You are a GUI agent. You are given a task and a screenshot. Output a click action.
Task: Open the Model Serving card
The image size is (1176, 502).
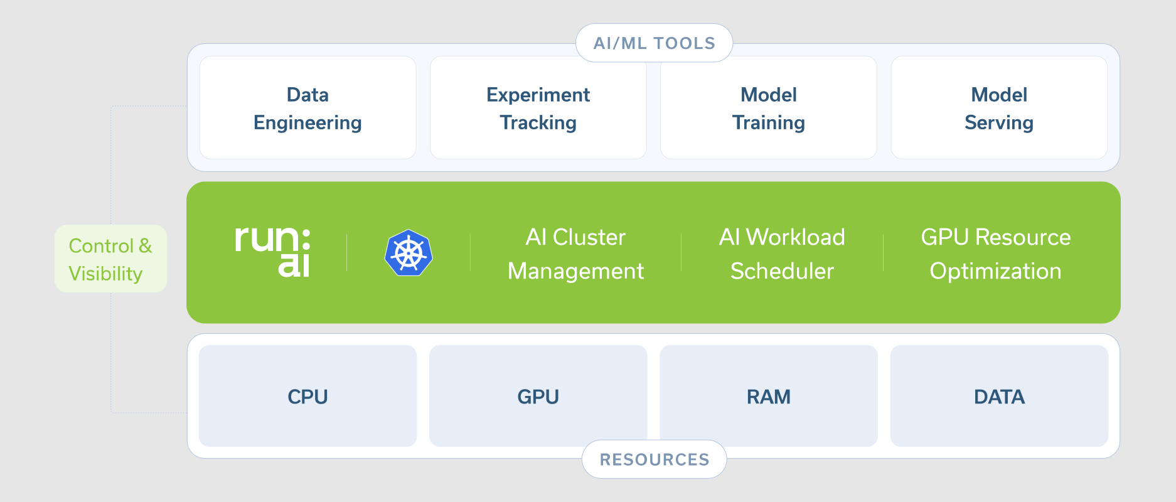click(999, 107)
